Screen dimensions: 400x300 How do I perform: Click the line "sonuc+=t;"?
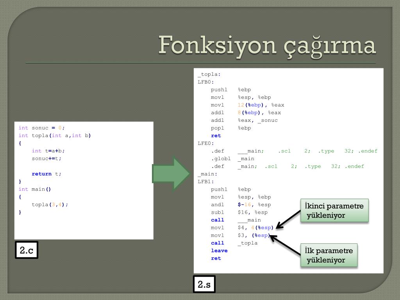pyautogui.click(x=46, y=159)
